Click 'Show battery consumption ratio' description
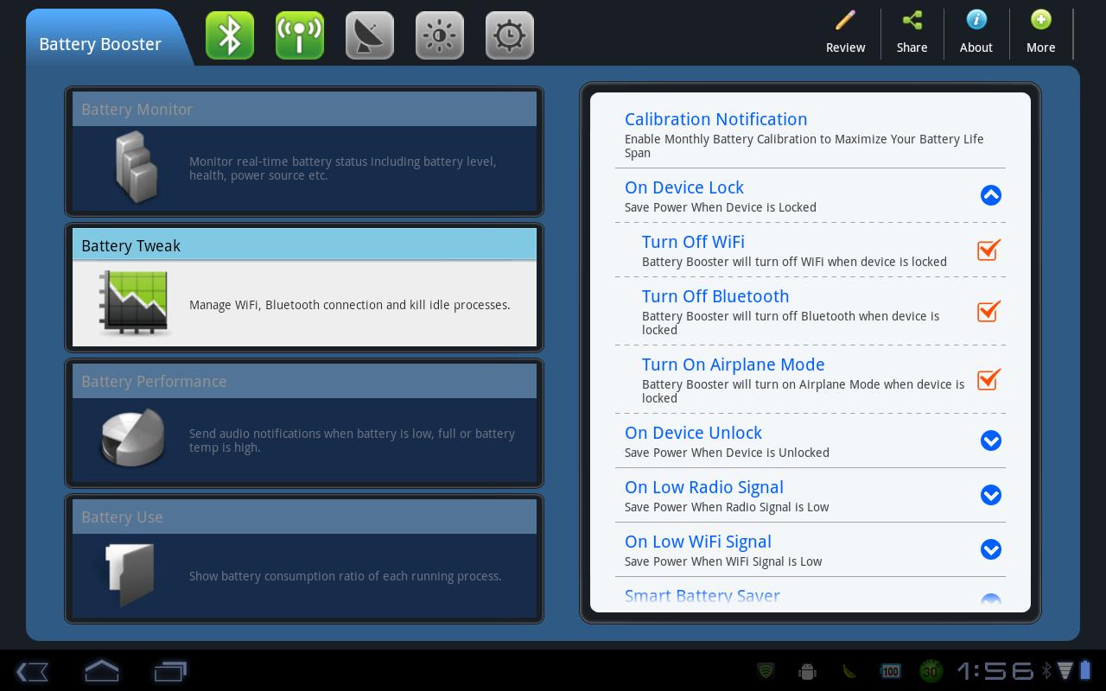 coord(346,576)
